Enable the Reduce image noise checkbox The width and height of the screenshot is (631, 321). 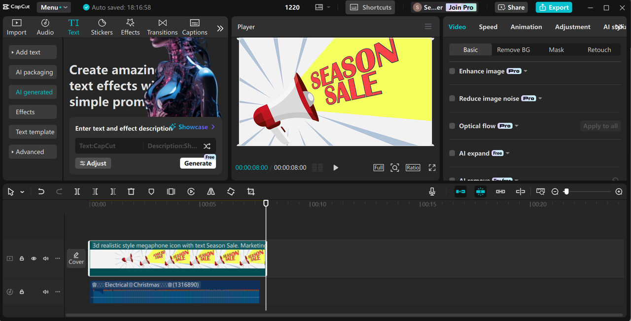tap(452, 98)
